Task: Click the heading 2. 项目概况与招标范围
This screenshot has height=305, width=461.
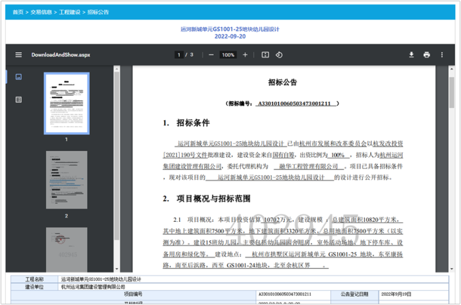Action: [x=207, y=199]
